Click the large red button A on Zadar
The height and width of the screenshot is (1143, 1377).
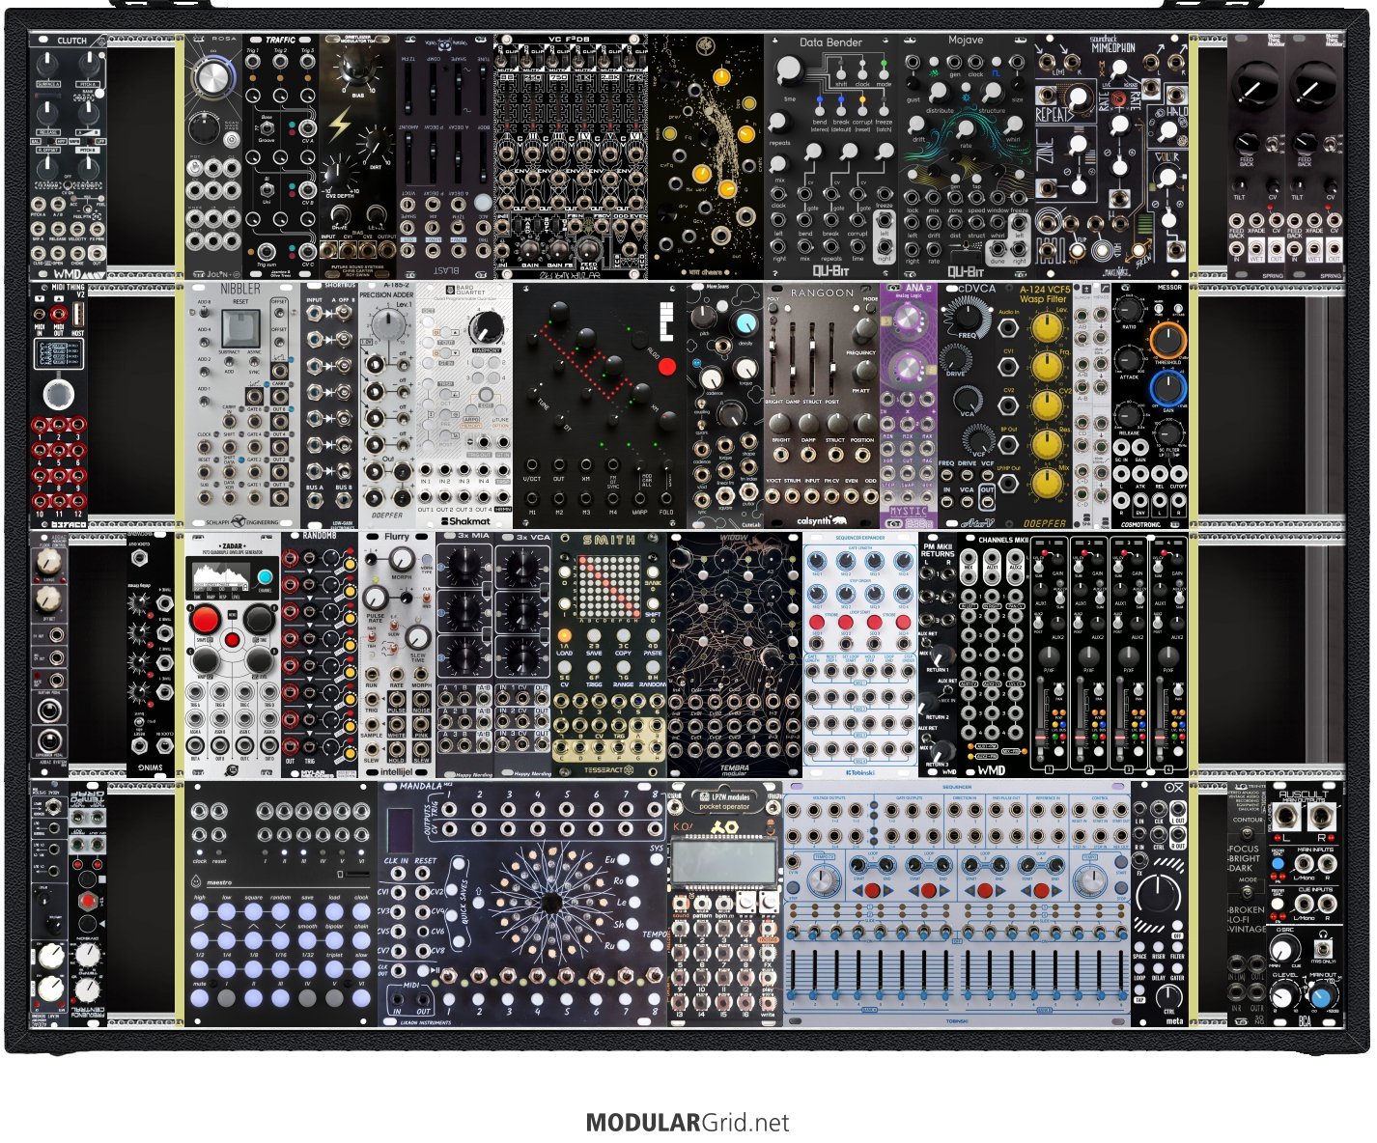click(x=205, y=620)
